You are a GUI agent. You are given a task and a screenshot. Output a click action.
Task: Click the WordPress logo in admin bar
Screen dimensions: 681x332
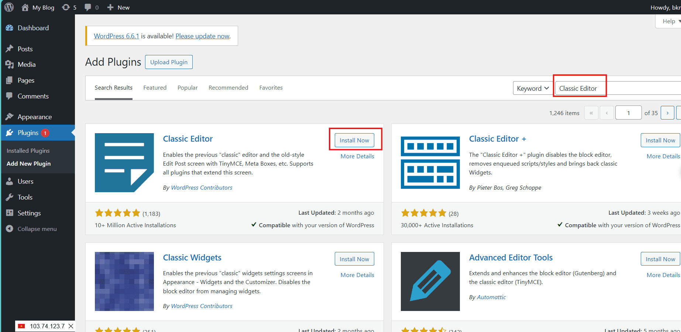(8, 7)
